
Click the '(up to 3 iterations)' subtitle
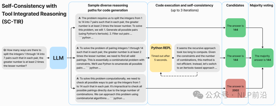[185, 10]
